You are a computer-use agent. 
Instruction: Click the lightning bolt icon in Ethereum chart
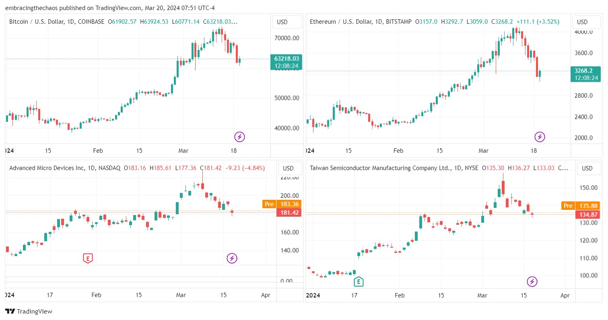point(540,137)
